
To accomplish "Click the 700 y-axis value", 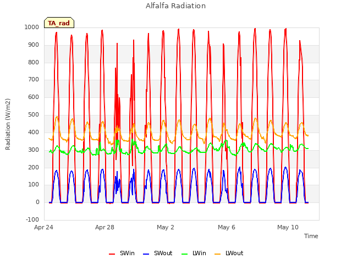I will coord(34,79).
